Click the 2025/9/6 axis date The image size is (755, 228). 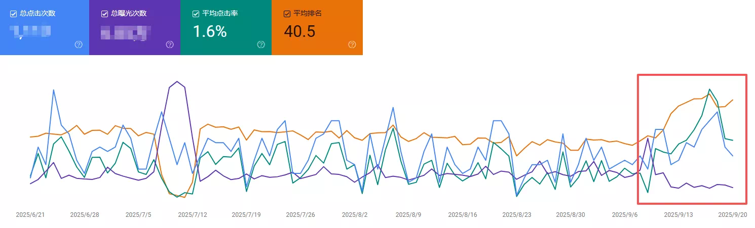[625, 215]
